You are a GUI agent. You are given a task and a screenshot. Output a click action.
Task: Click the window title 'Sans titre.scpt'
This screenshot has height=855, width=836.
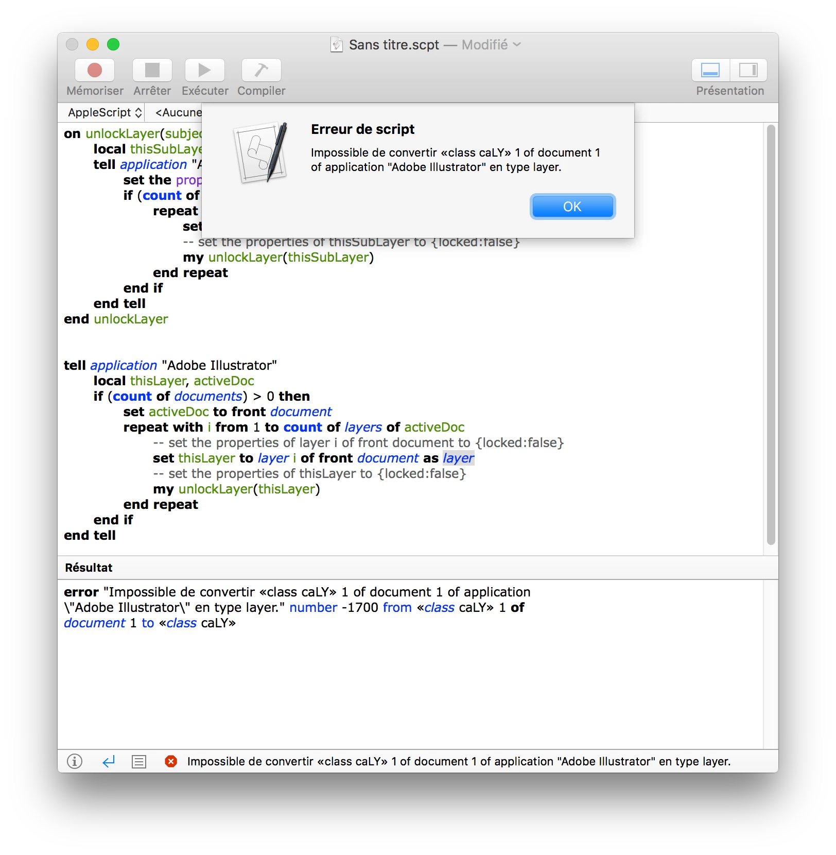click(394, 45)
